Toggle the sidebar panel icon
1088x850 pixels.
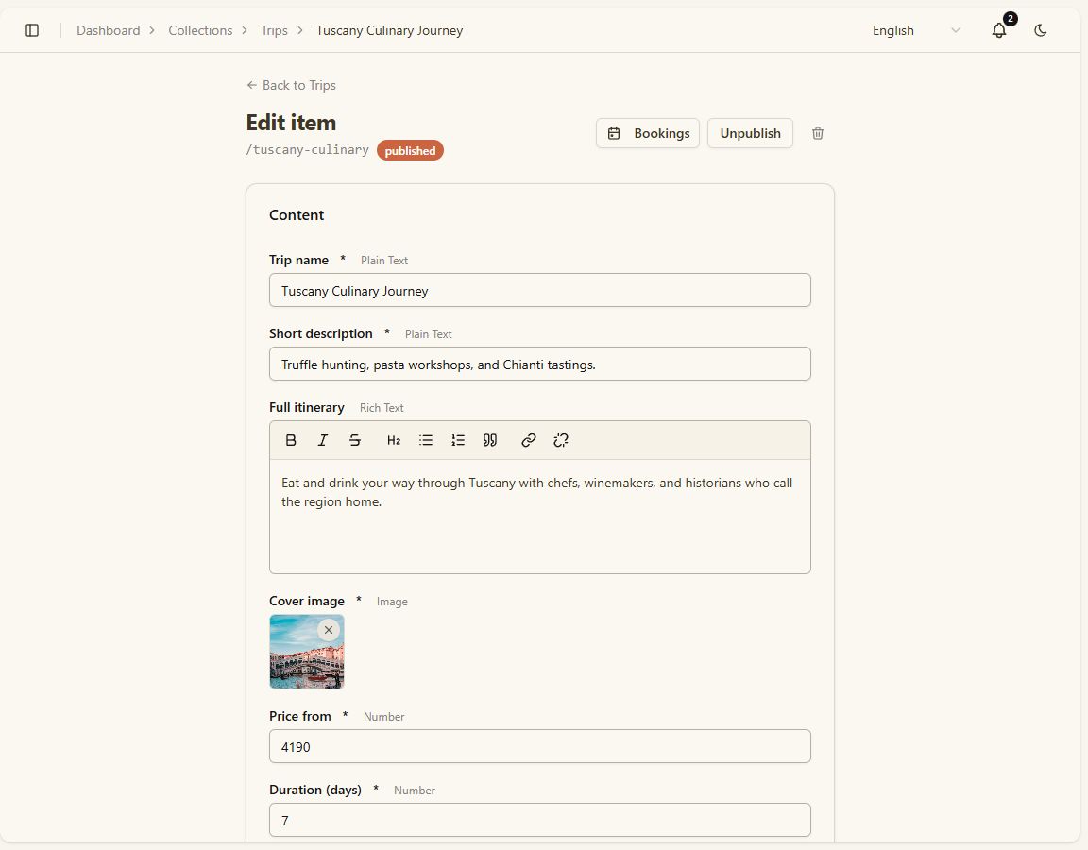coord(32,30)
